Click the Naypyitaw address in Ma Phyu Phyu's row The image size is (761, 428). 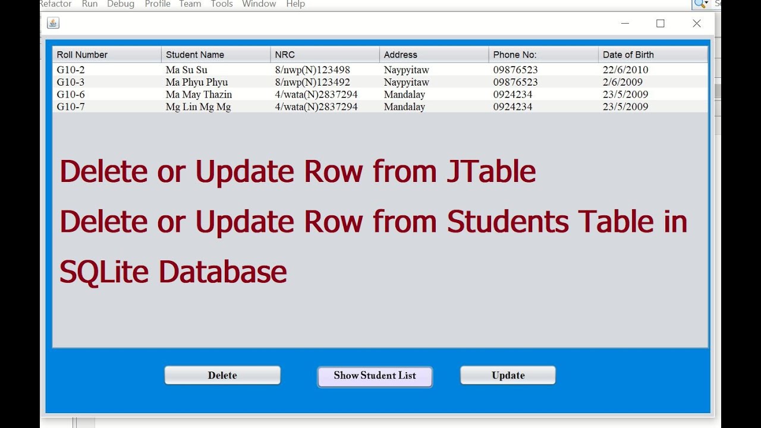[434, 82]
